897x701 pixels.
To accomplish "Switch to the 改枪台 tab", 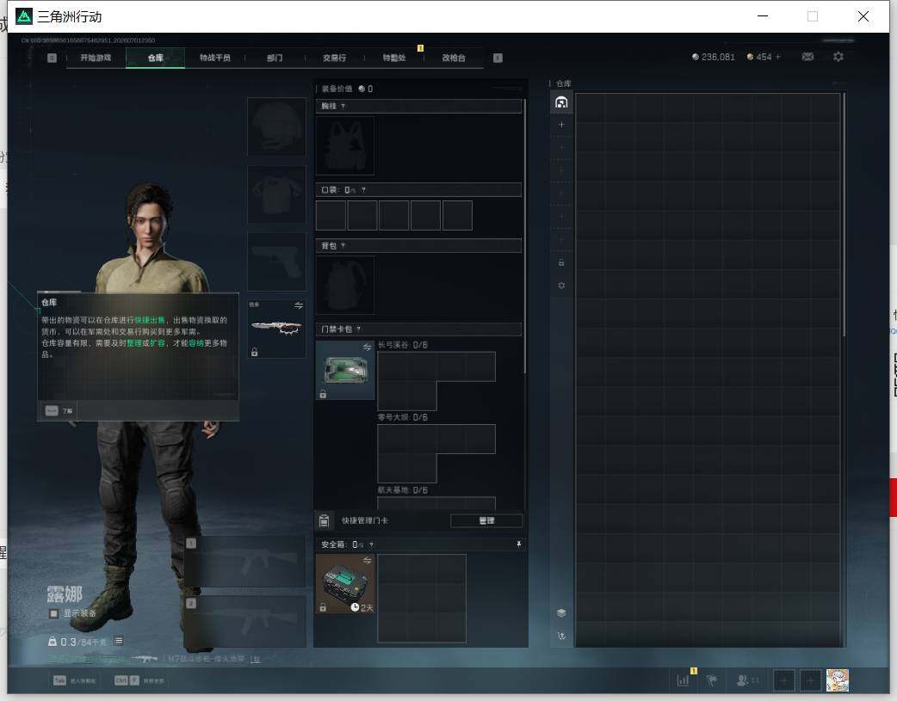I will pyautogui.click(x=454, y=58).
